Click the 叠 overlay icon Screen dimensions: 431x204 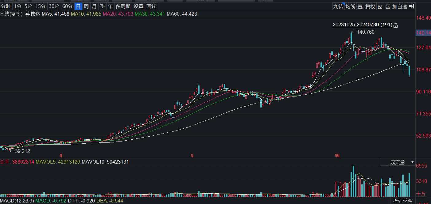pos(360,6)
